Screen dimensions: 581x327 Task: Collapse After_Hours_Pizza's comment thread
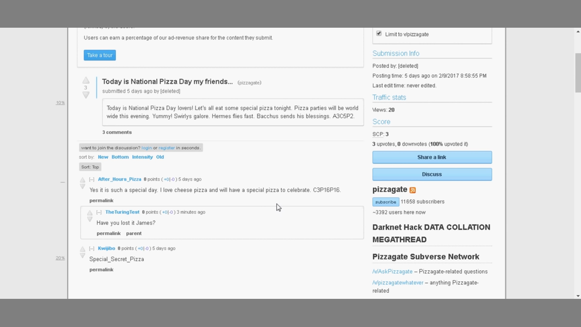tap(92, 179)
